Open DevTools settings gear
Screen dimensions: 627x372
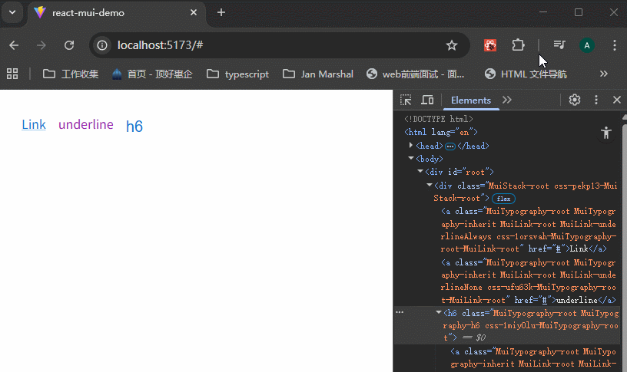574,100
